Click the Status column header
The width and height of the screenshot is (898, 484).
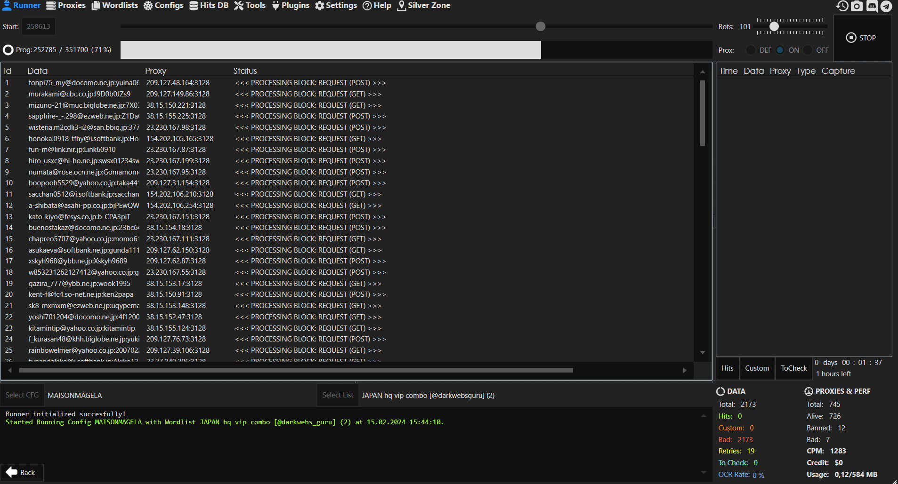click(x=245, y=71)
